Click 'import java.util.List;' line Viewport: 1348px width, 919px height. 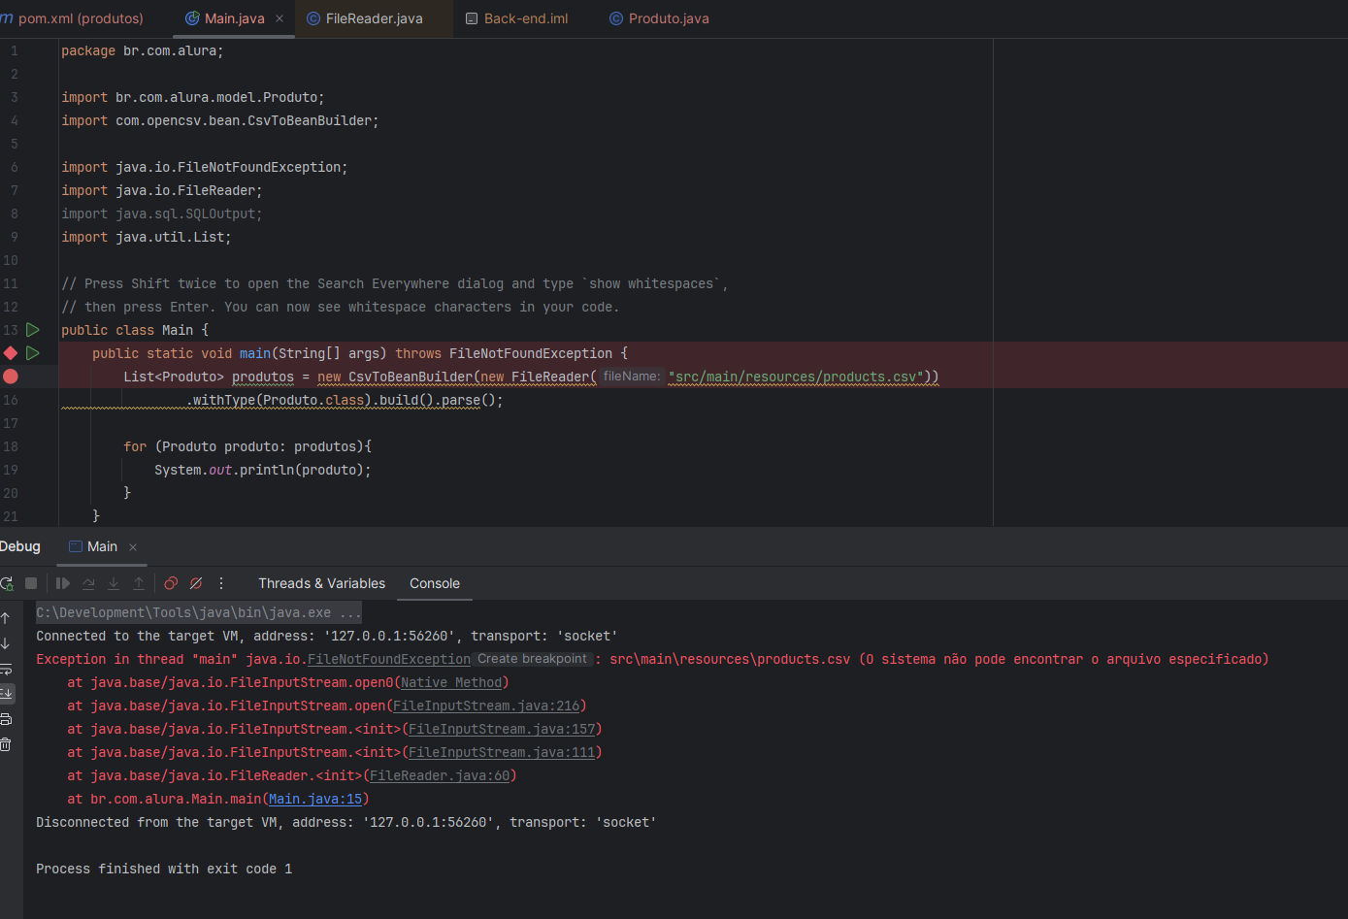click(x=147, y=237)
